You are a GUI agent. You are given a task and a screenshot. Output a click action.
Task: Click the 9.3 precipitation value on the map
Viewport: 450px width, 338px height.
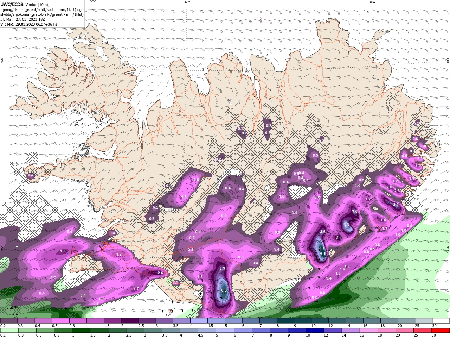pos(322,249)
